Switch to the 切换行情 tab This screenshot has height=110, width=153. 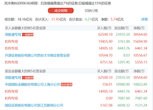(x=91, y=11)
